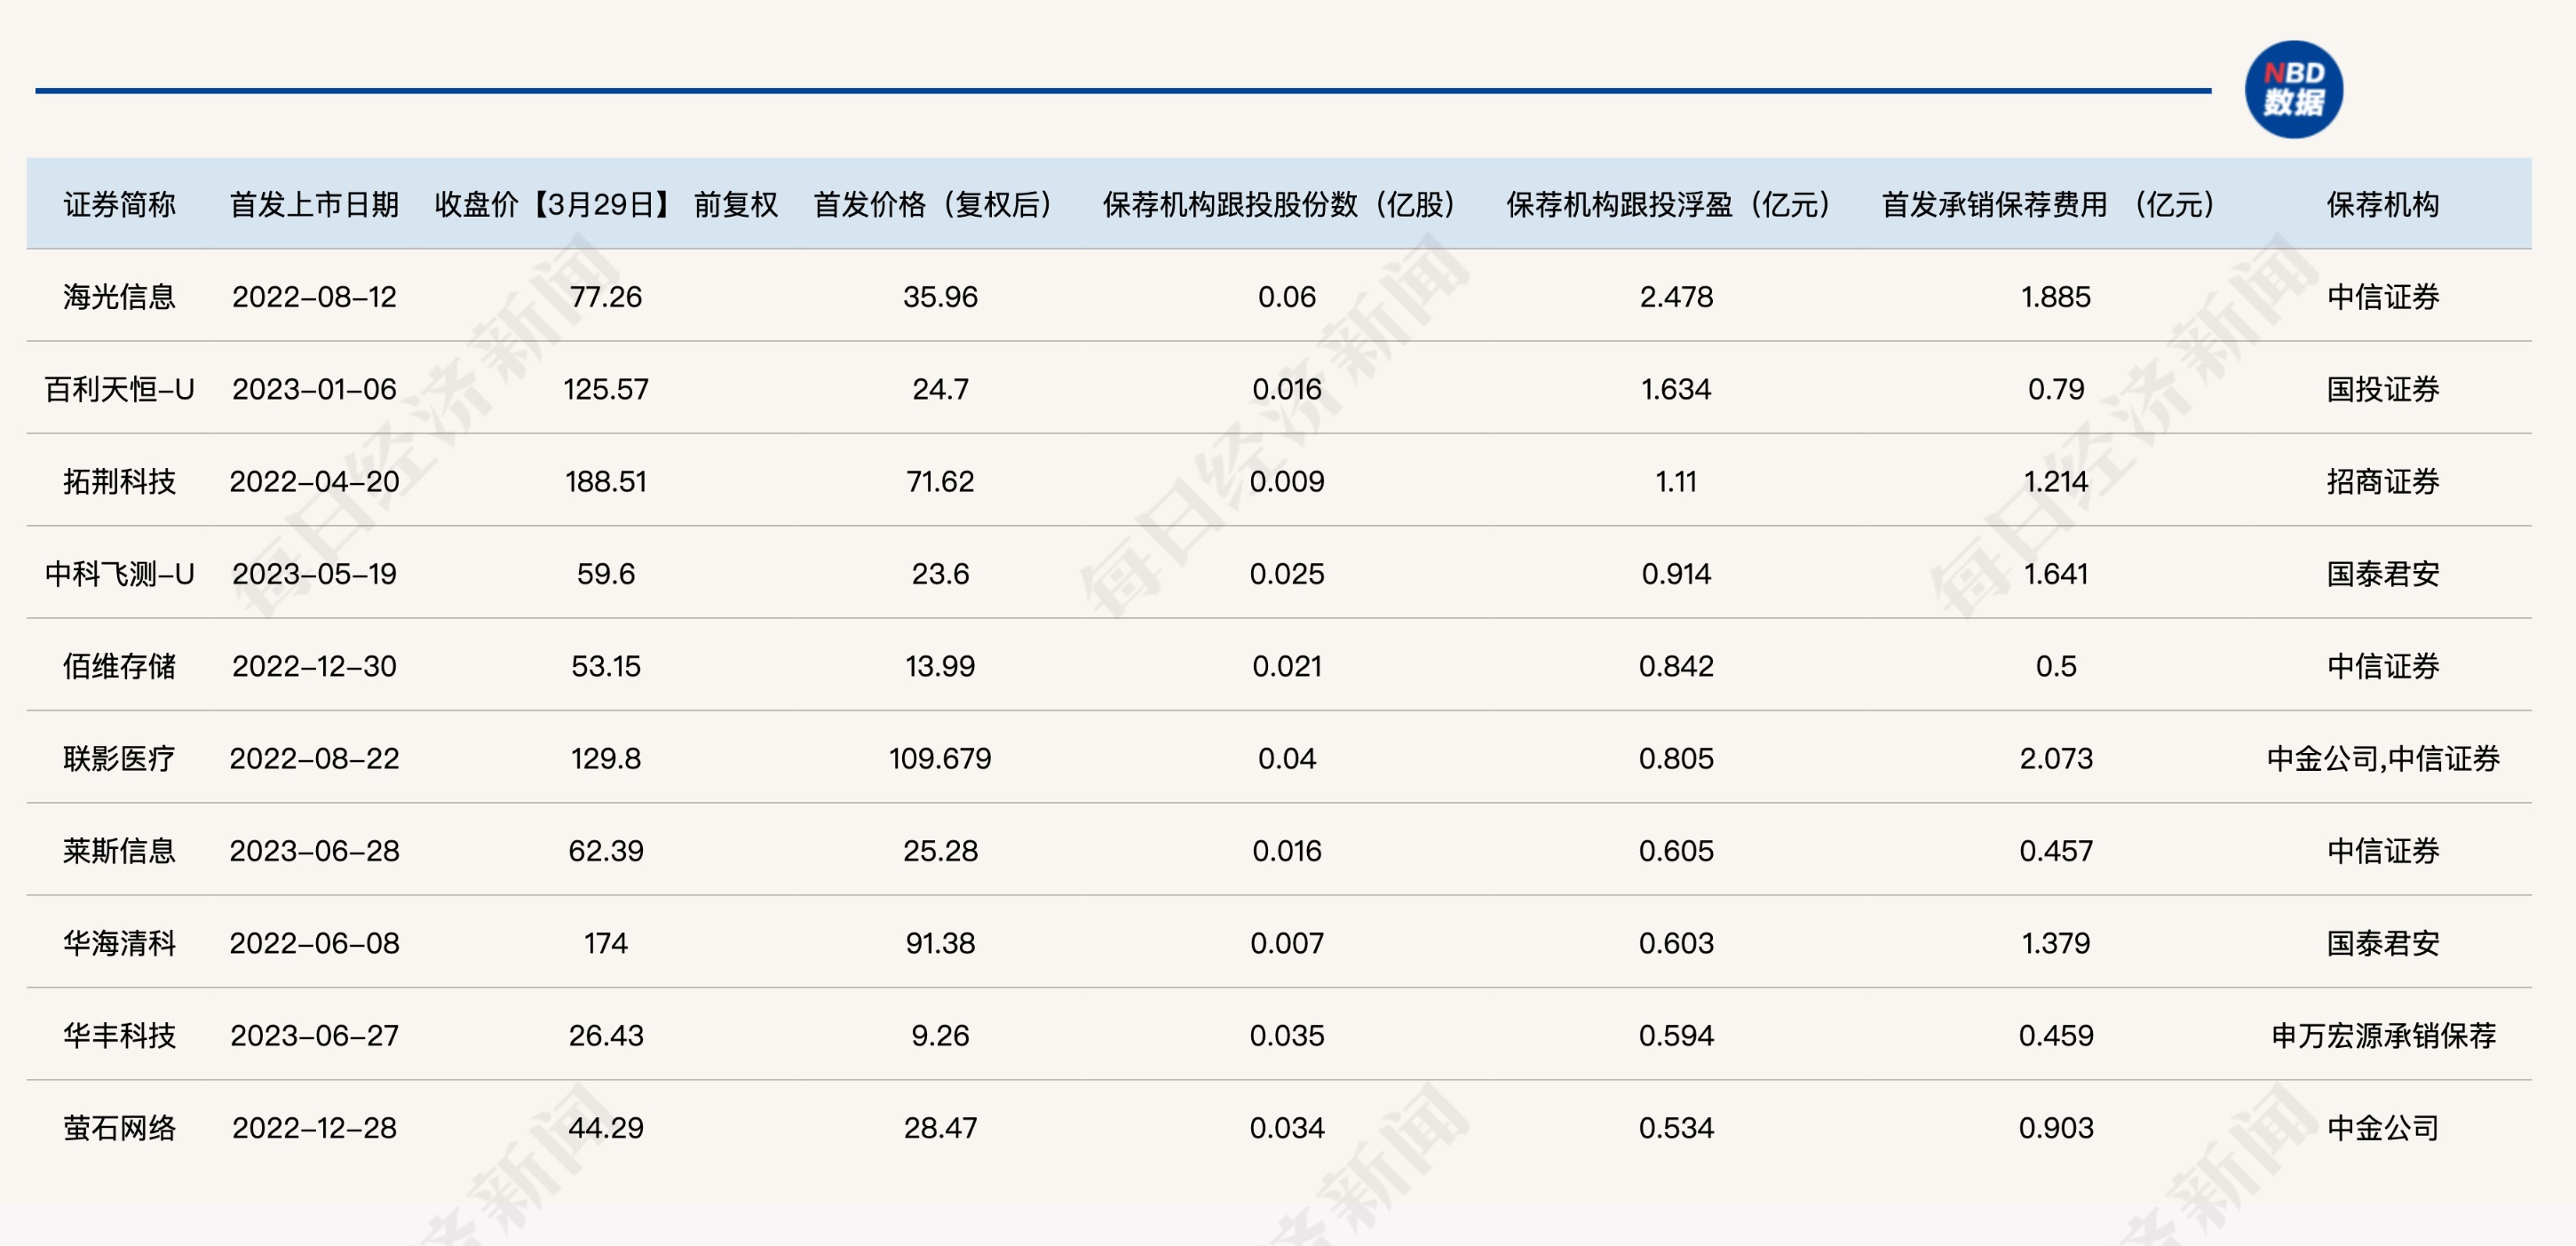Click the 中金公司,中信证券 sponsor cell
The width and height of the screenshot is (2576, 1246).
tap(2382, 758)
